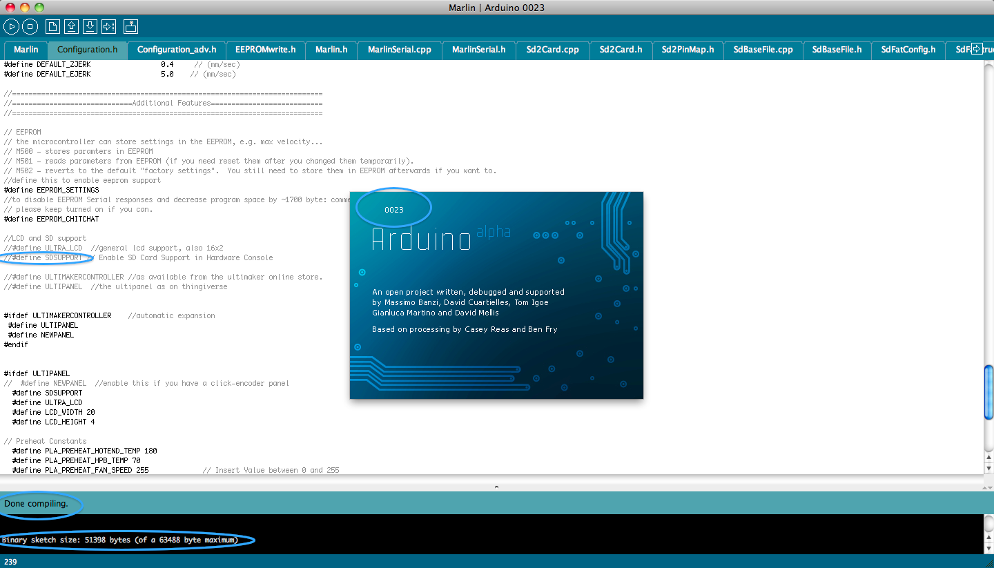The image size is (994, 568).
Task: Upload the sketch to the I/O board
Action: coord(108,27)
